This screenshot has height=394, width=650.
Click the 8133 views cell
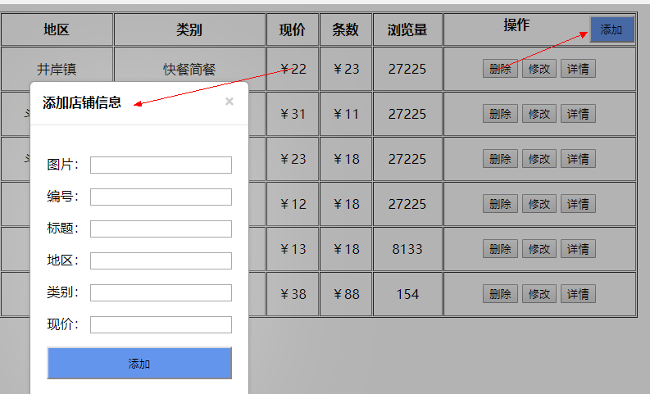point(407,249)
